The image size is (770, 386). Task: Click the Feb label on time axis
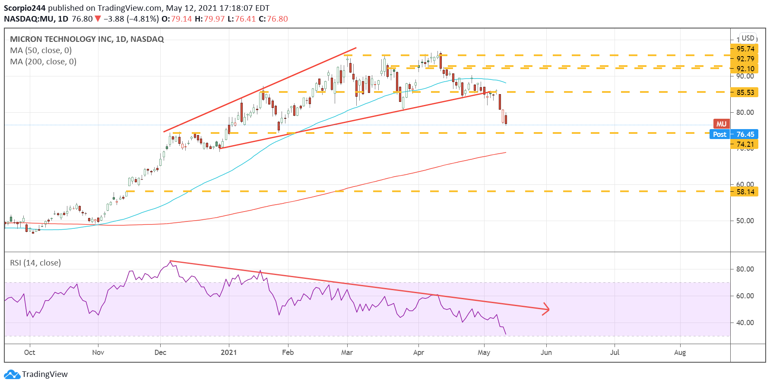click(288, 352)
